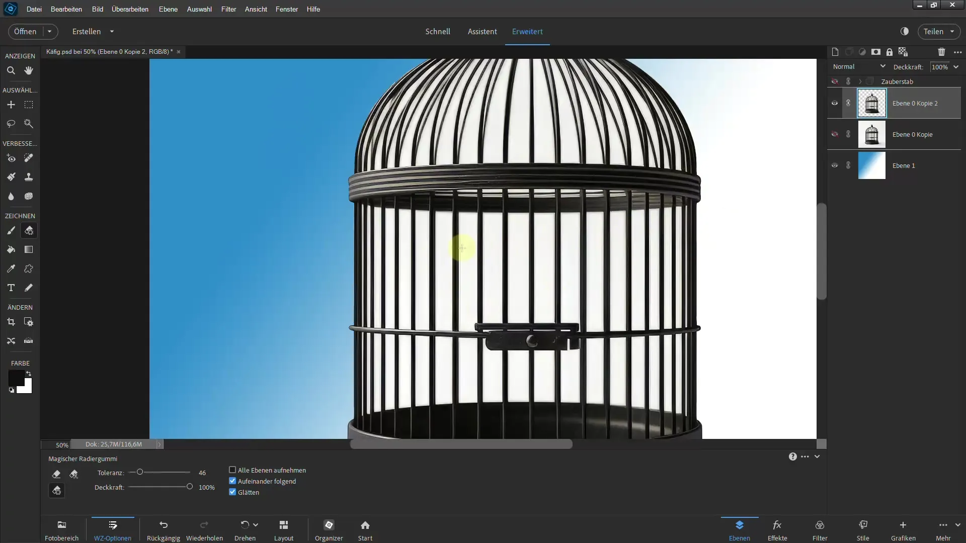The image size is (966, 543).
Task: Select the Zoom tool
Action: [11, 71]
